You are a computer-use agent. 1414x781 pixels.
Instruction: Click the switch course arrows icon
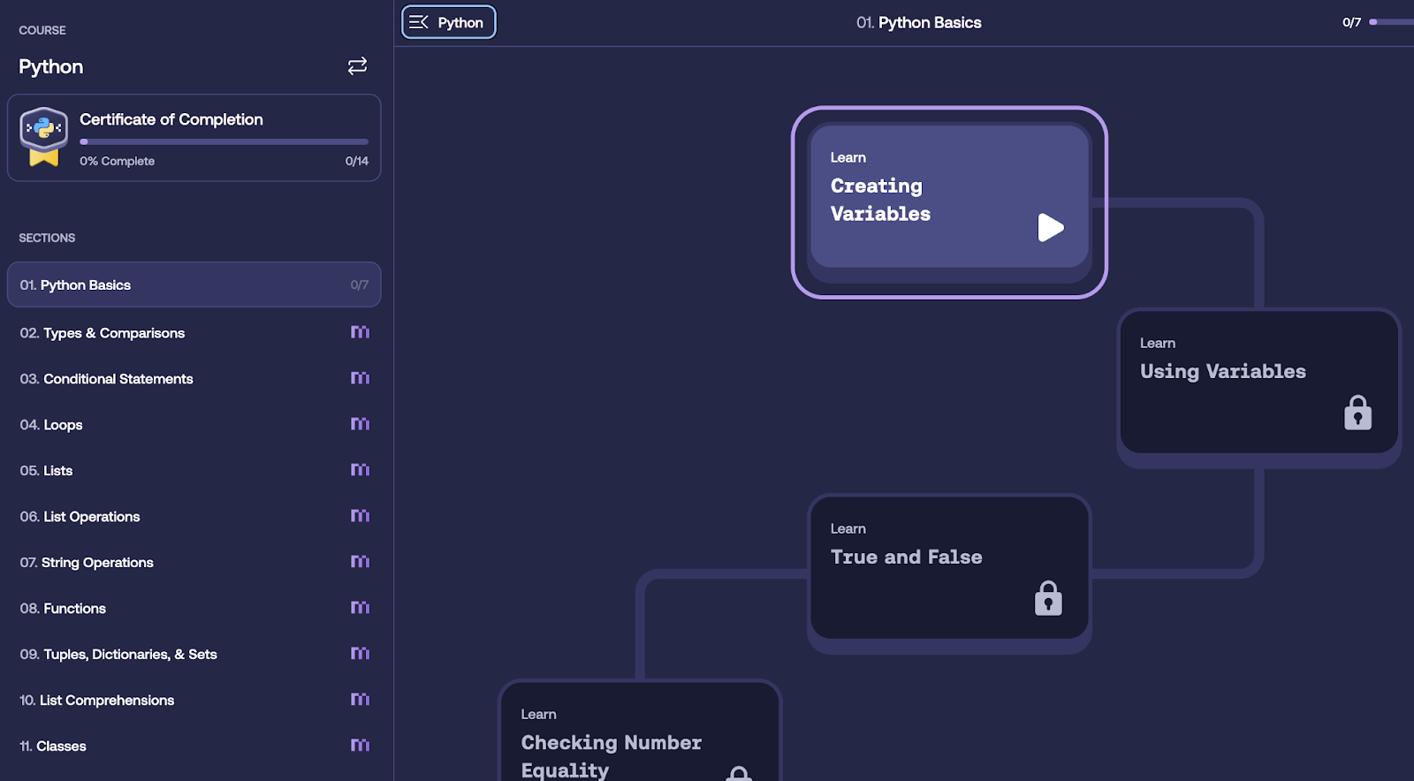[x=357, y=66]
